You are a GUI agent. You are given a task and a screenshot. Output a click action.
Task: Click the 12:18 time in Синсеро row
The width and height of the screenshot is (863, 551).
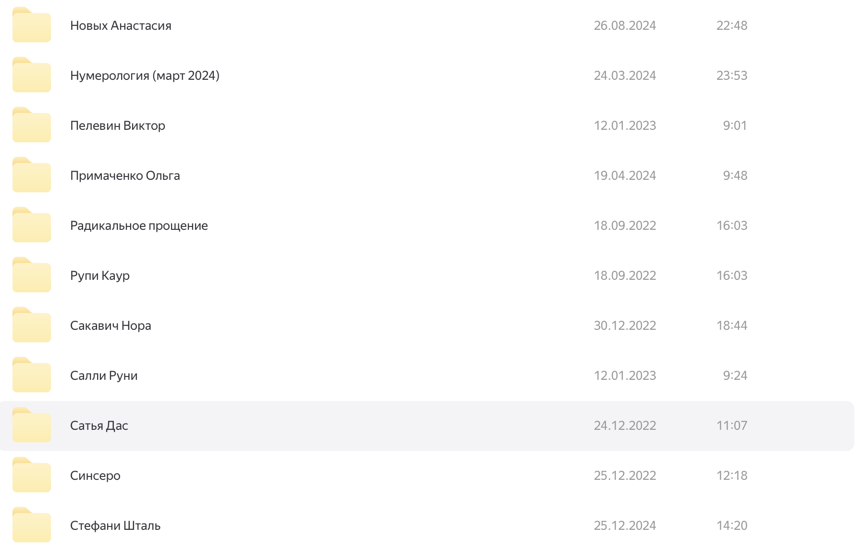click(x=732, y=476)
